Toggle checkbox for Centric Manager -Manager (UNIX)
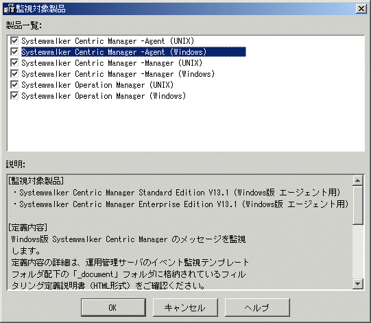Viewport: 371px width, 323px height. (14, 62)
